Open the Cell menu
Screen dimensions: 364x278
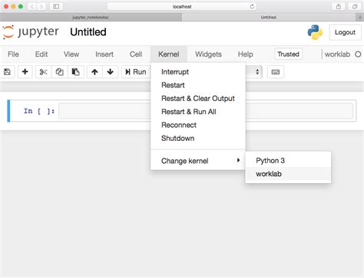(136, 54)
